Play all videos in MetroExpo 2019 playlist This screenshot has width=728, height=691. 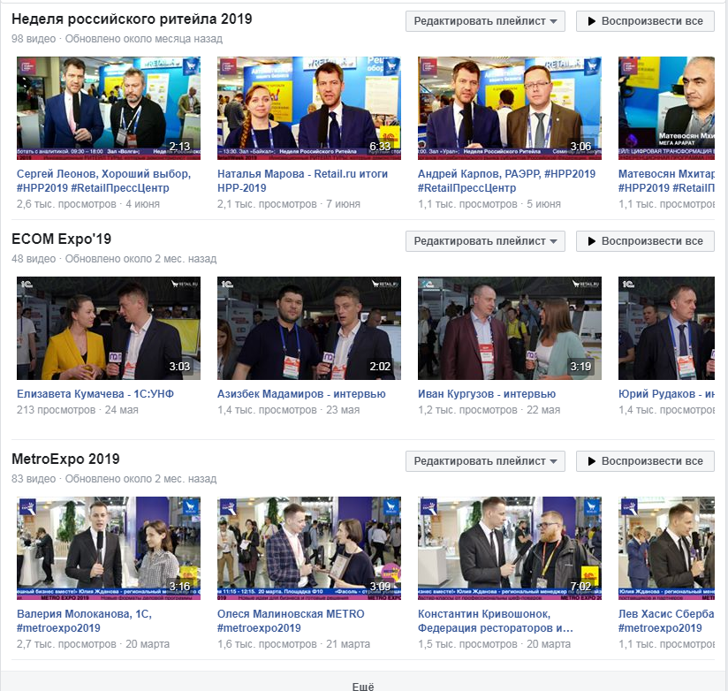[x=645, y=461]
